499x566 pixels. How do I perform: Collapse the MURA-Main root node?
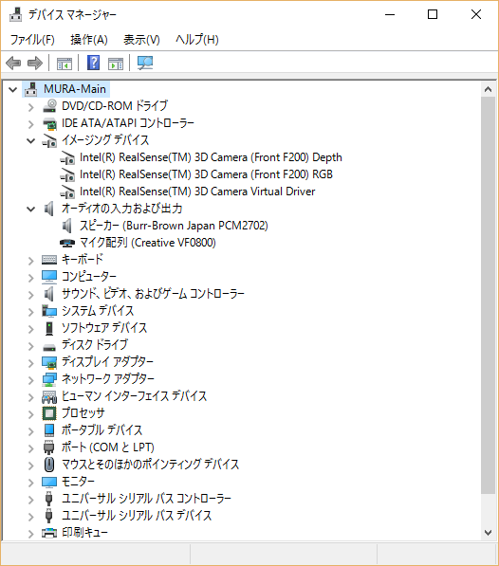(13, 89)
